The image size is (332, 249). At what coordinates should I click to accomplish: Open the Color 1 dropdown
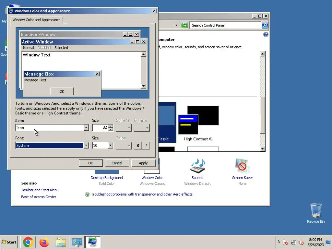pos(124,128)
